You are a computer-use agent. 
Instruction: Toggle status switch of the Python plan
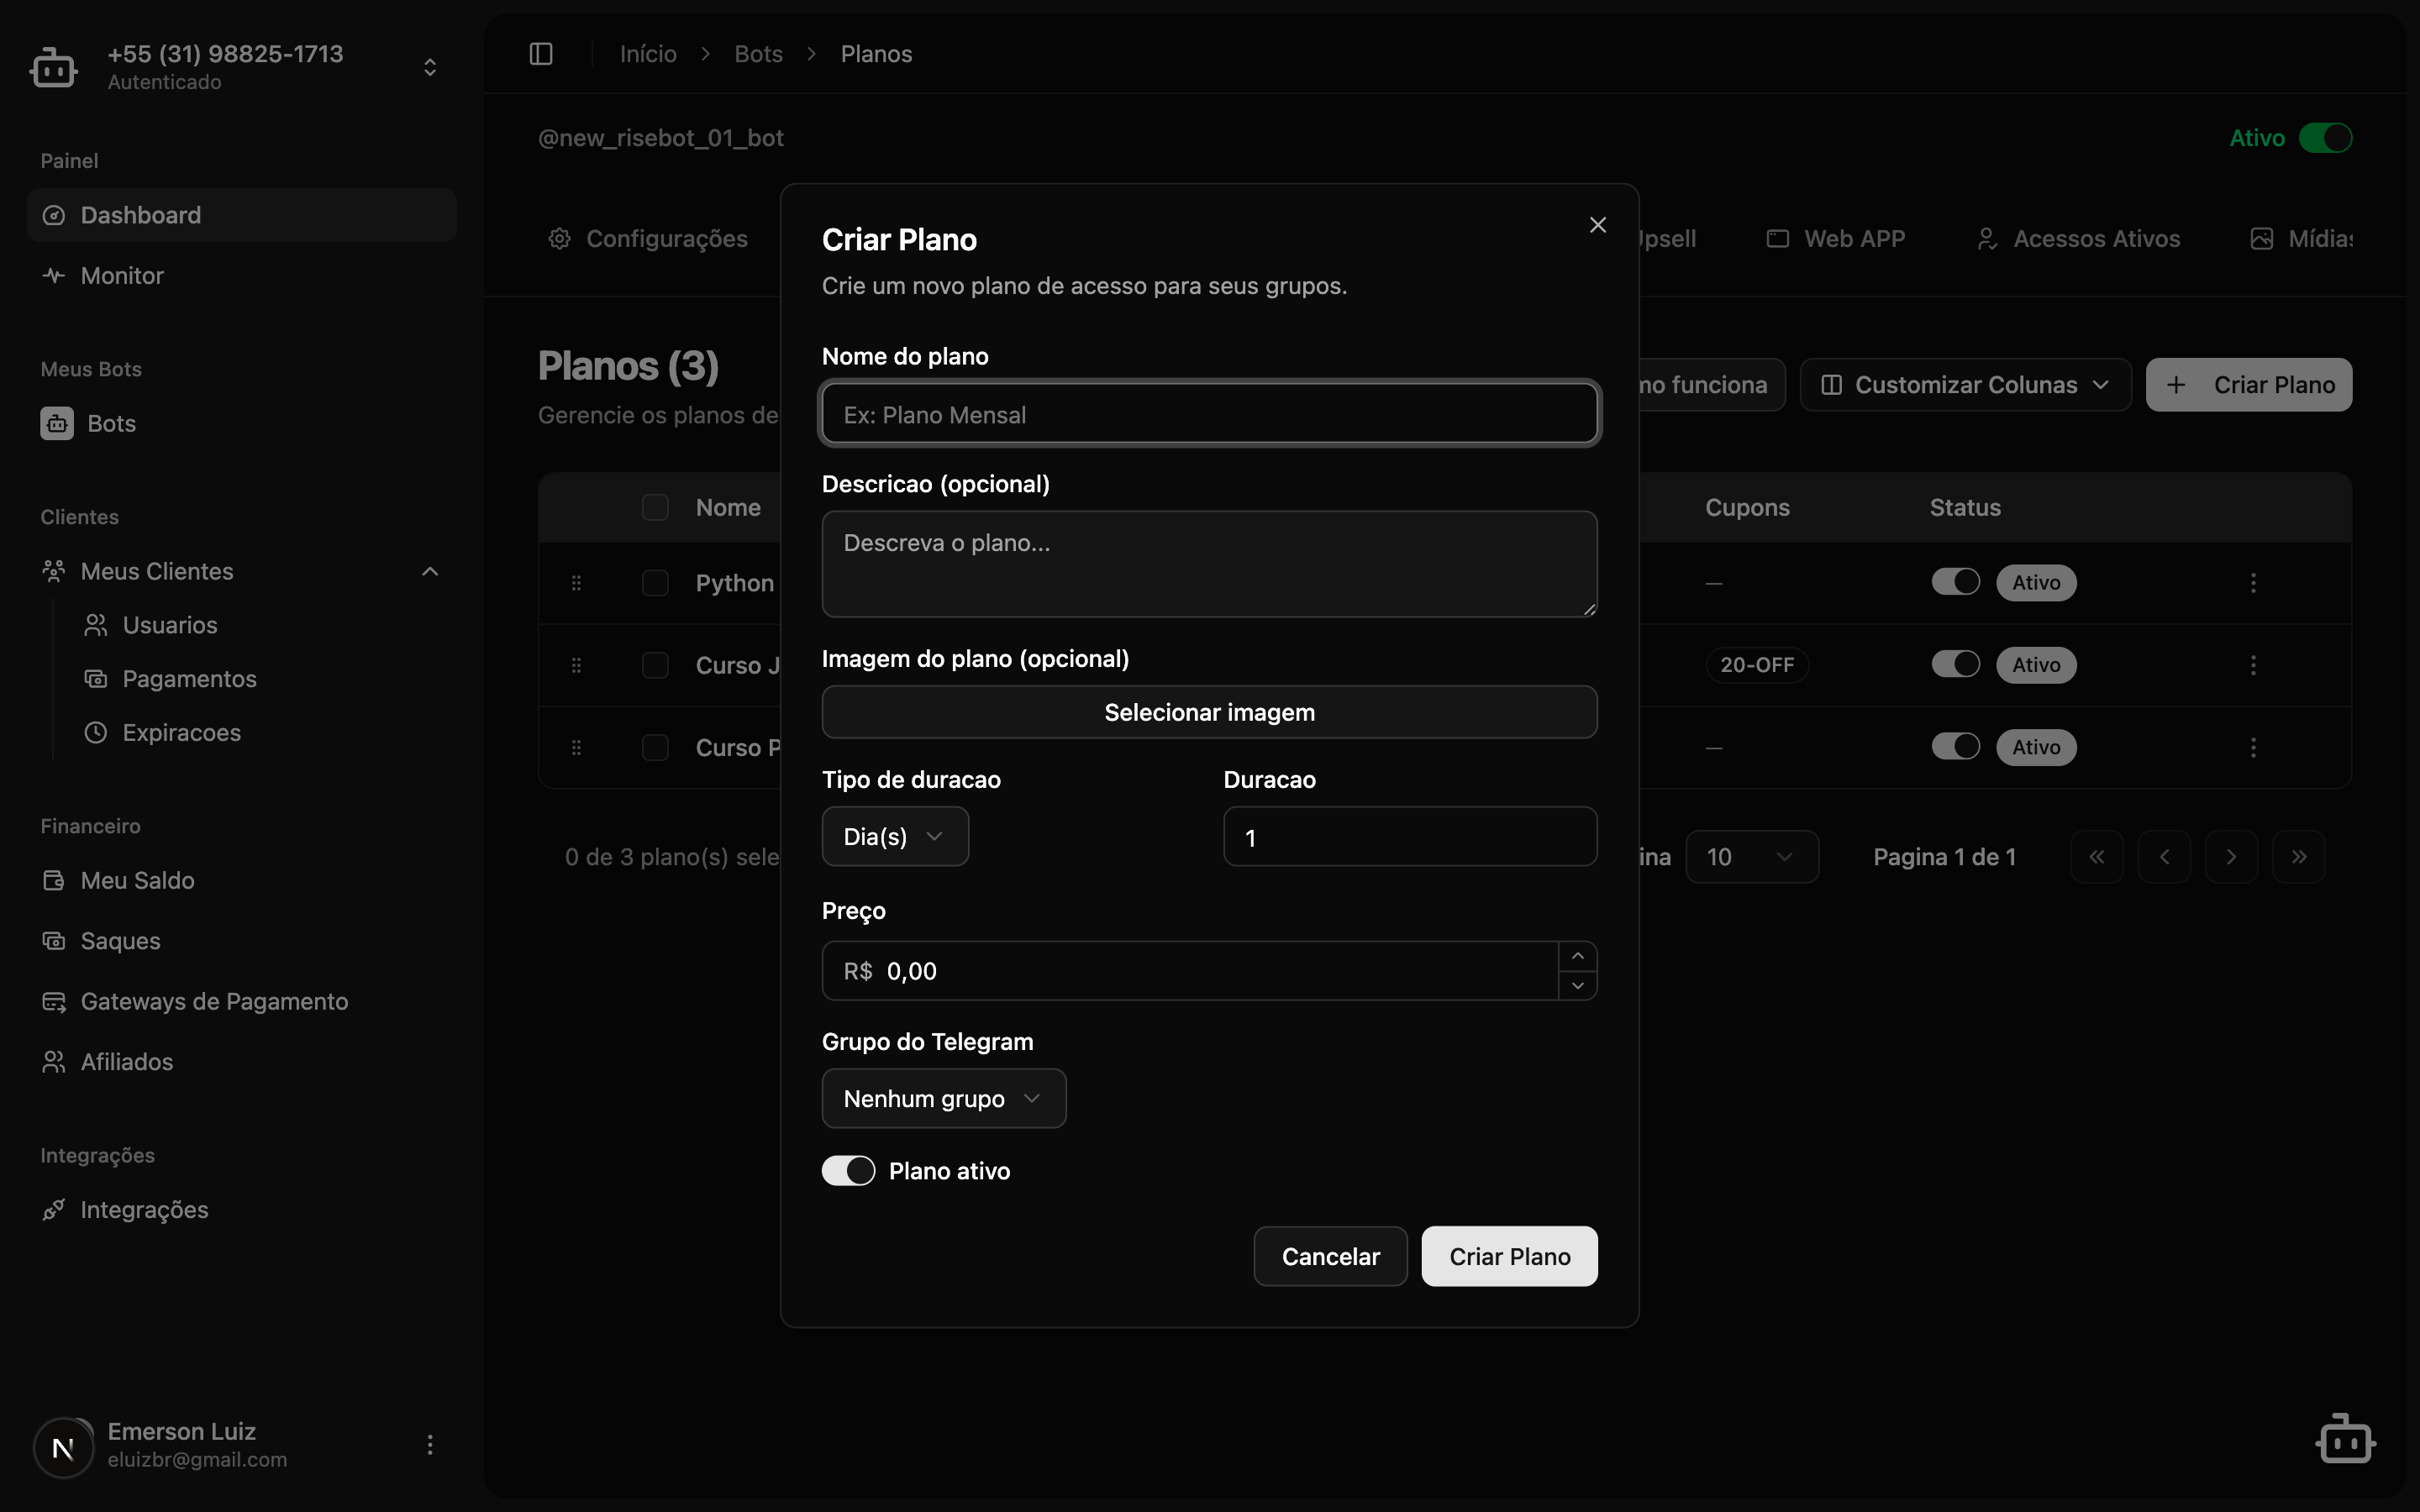[x=1955, y=582]
